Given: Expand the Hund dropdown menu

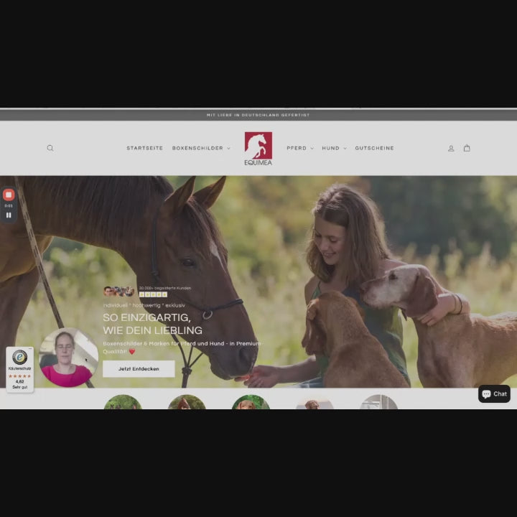Looking at the screenshot, I should pyautogui.click(x=334, y=148).
